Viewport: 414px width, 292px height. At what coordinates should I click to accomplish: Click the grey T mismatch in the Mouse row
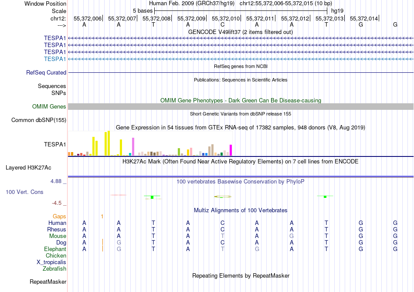tap(223, 236)
